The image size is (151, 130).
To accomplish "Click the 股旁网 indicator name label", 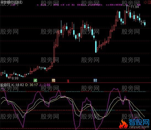I will click(5, 85).
